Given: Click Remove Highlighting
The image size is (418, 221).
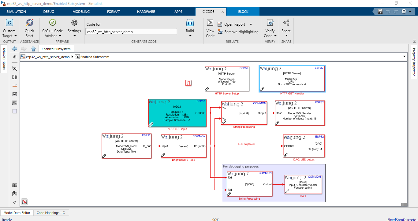Looking at the screenshot, I should [238, 32].
